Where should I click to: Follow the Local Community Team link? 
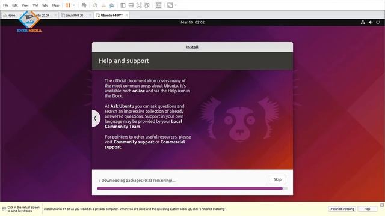143,124
